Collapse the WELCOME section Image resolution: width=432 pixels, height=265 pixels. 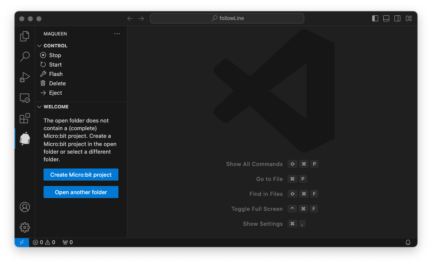(39, 107)
